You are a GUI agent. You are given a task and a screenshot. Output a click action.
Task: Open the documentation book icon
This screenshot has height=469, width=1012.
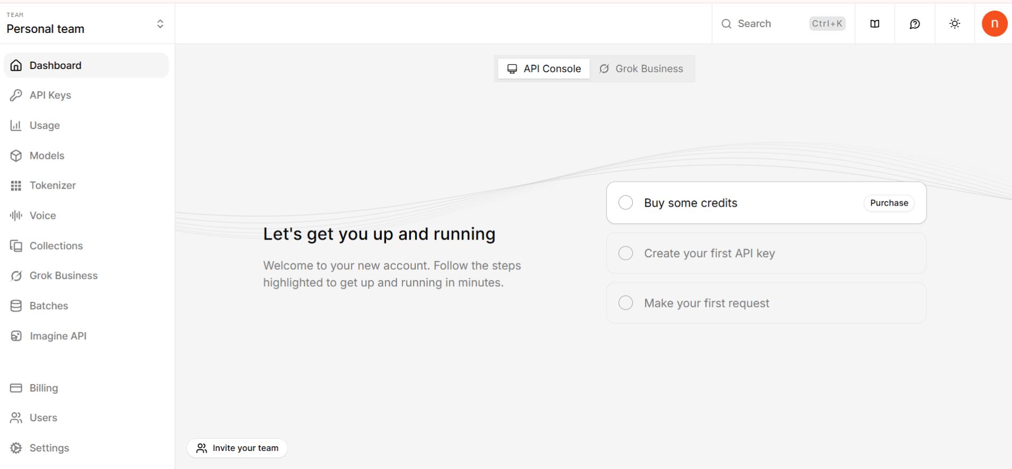[x=874, y=24]
